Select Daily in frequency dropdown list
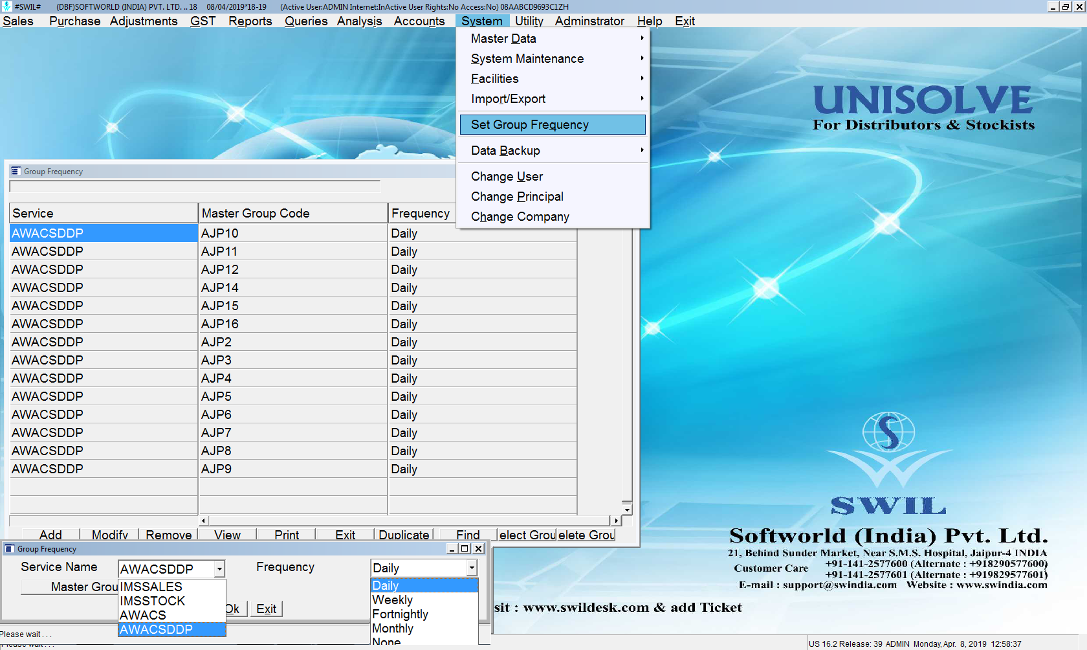This screenshot has width=1087, height=650. click(424, 585)
